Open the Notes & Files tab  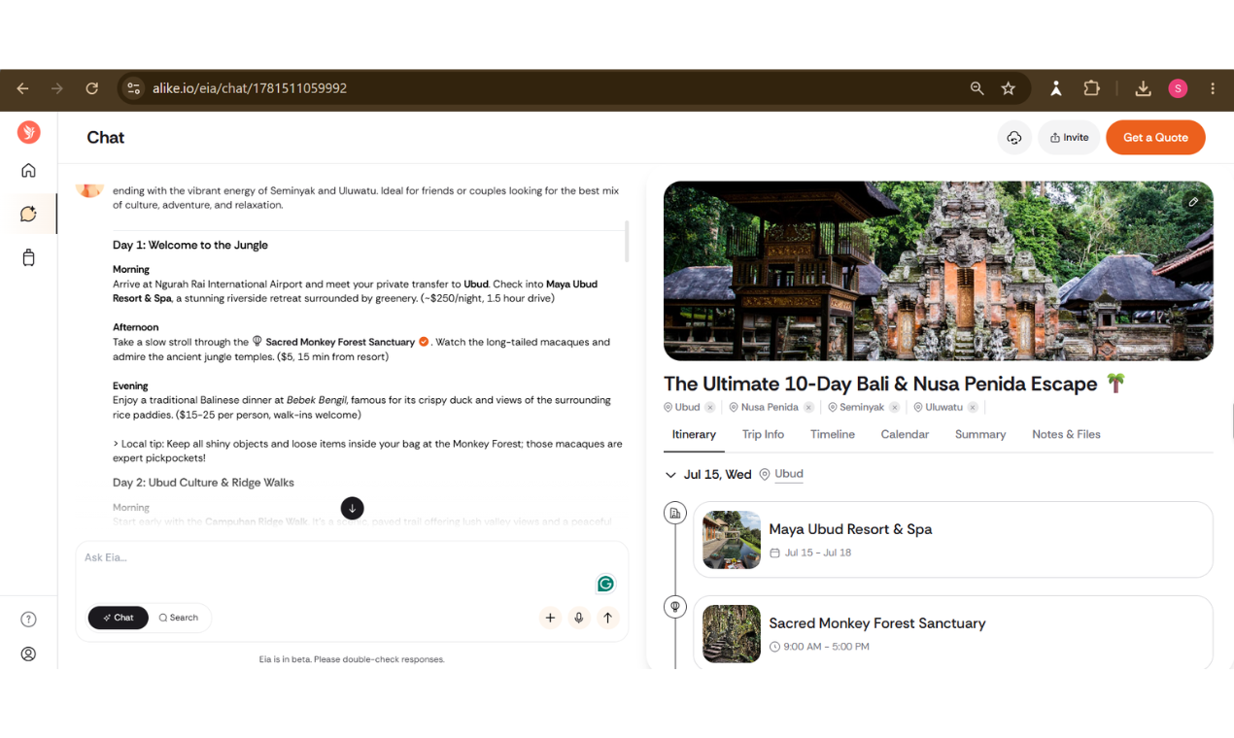click(x=1066, y=434)
